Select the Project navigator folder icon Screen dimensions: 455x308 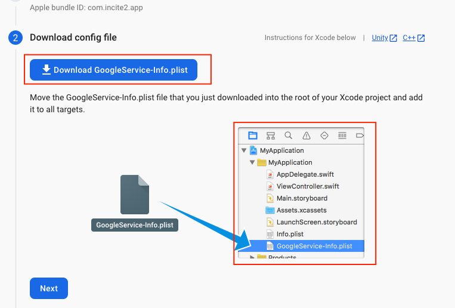point(252,135)
